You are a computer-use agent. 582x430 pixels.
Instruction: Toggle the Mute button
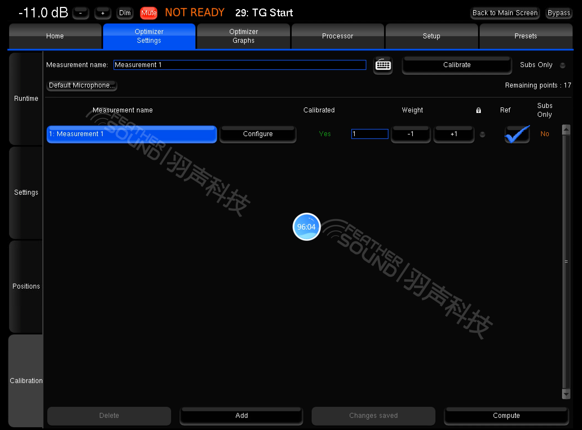149,13
